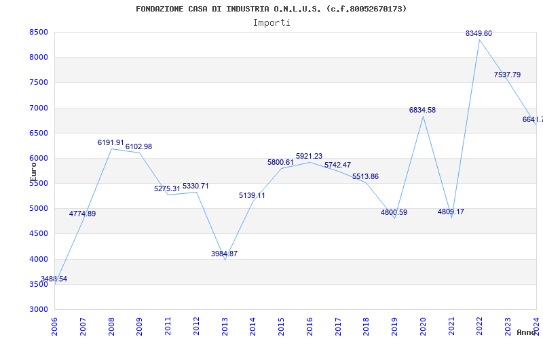Screen dimensions: 543x339
Task: Click data label 4809.17
Action: 451,212
